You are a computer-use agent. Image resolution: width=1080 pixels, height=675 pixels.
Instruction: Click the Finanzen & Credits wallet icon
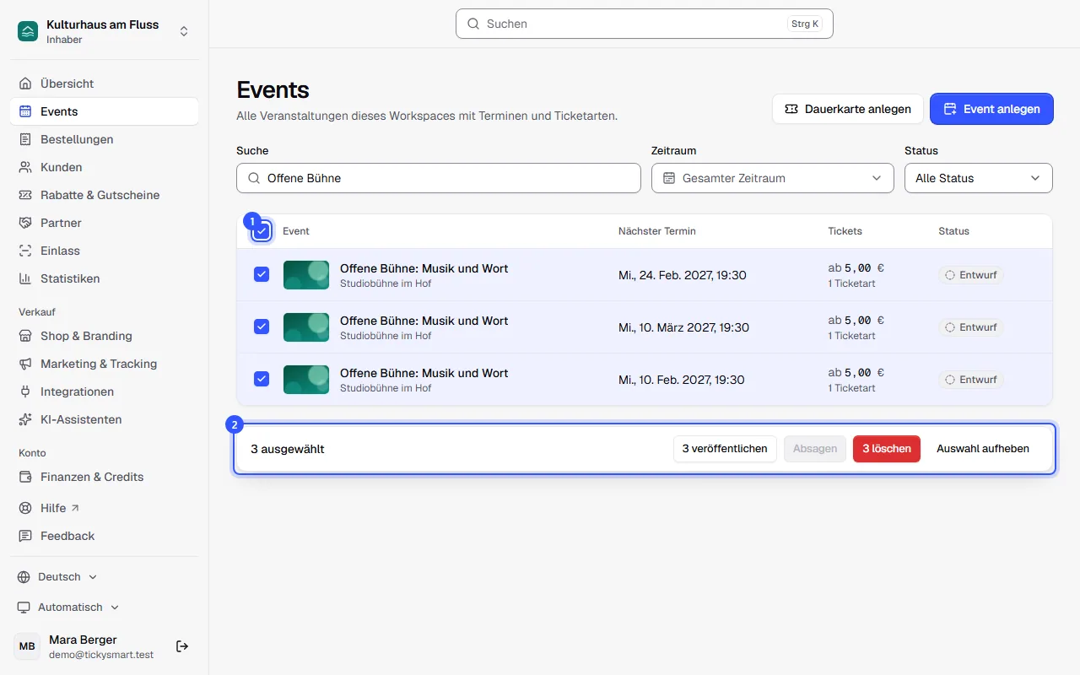pyautogui.click(x=25, y=477)
